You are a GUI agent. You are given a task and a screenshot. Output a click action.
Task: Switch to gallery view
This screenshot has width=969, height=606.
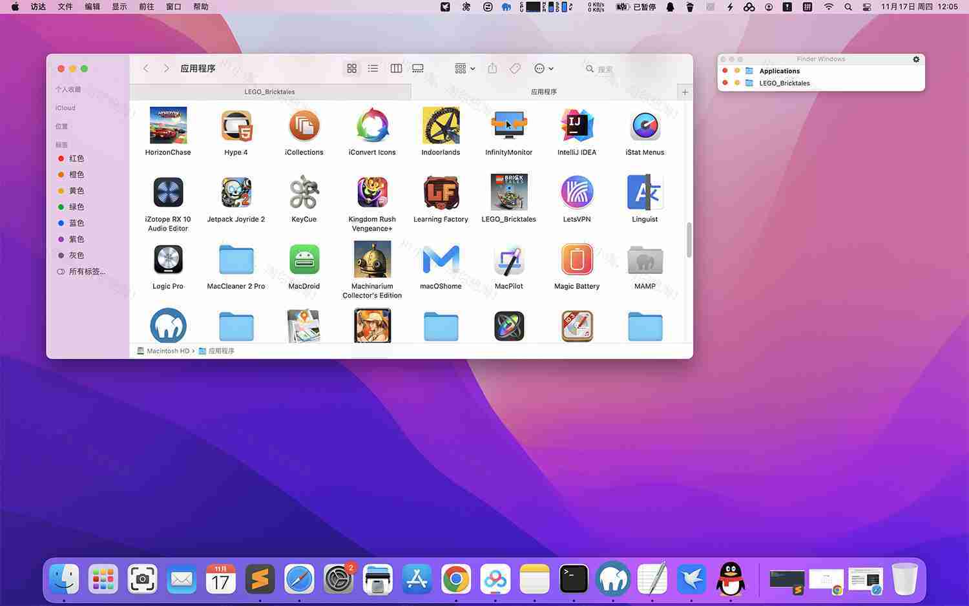418,68
